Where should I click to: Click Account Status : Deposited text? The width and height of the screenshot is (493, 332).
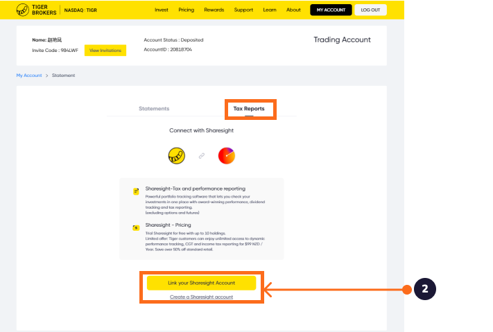(173, 40)
